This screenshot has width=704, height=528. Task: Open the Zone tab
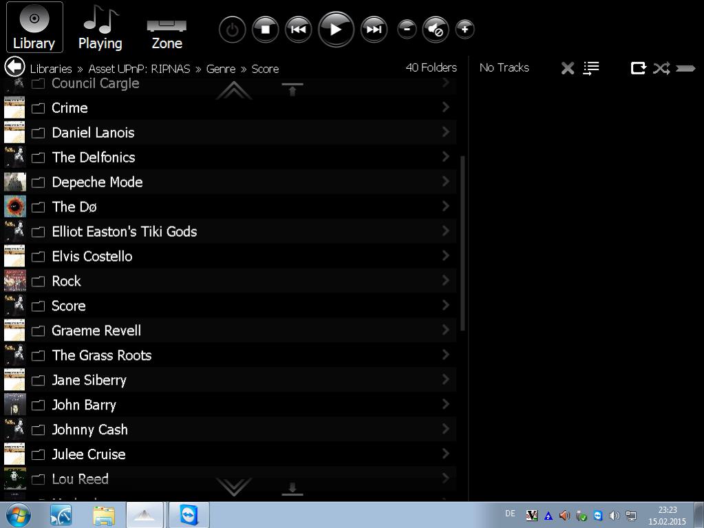click(167, 28)
